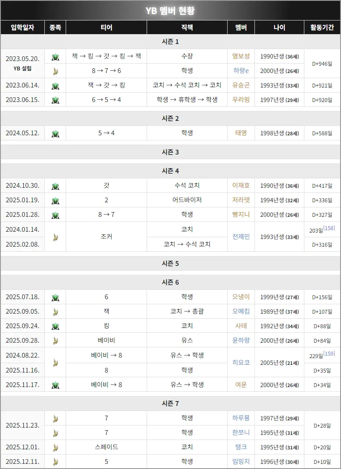The width and height of the screenshot is (341, 469).
Task: Click the green race icon in 태영's row
Action: (55, 134)
